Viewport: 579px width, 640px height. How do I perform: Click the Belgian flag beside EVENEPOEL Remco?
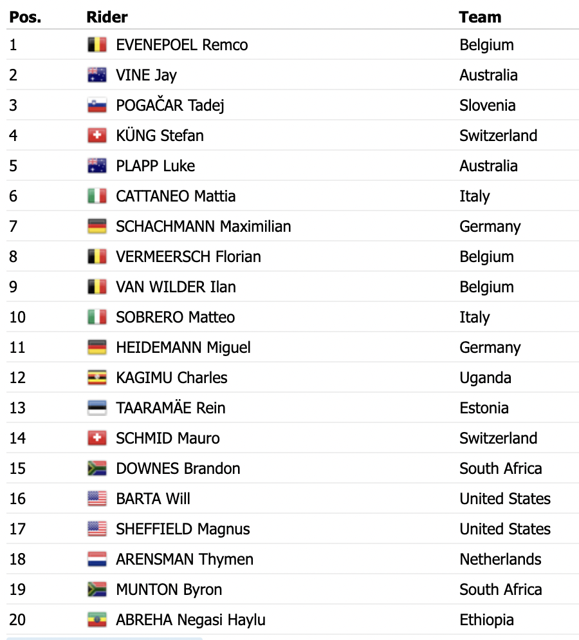(x=97, y=44)
